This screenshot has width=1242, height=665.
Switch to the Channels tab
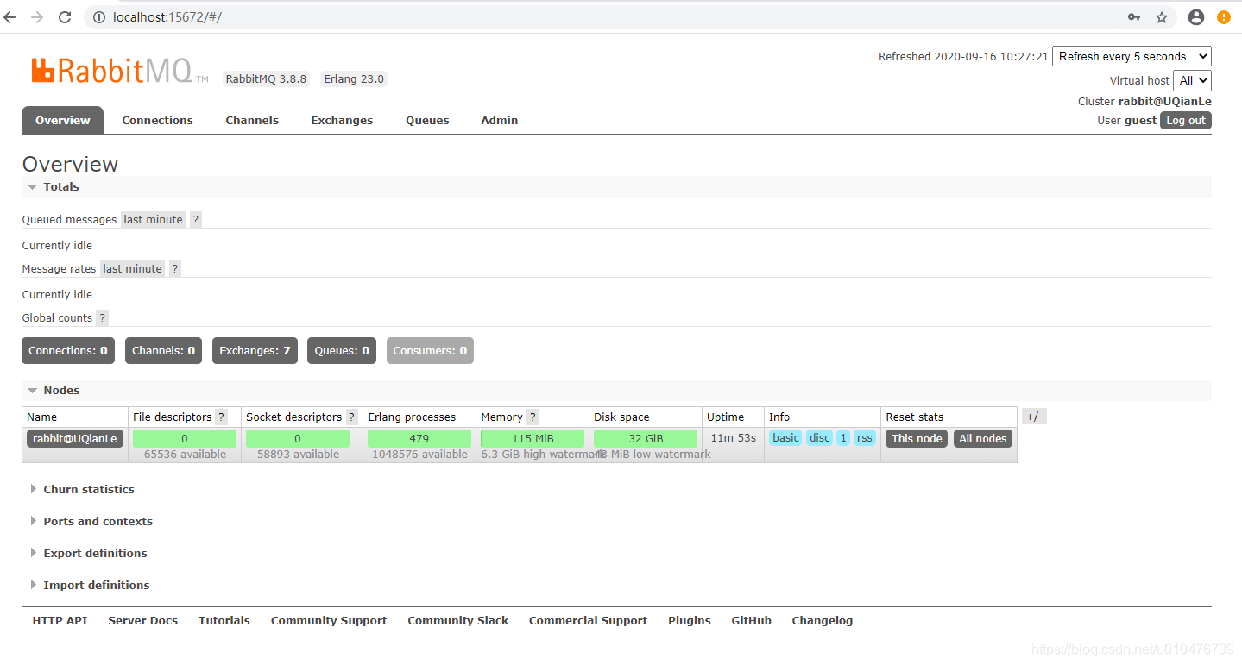click(252, 120)
